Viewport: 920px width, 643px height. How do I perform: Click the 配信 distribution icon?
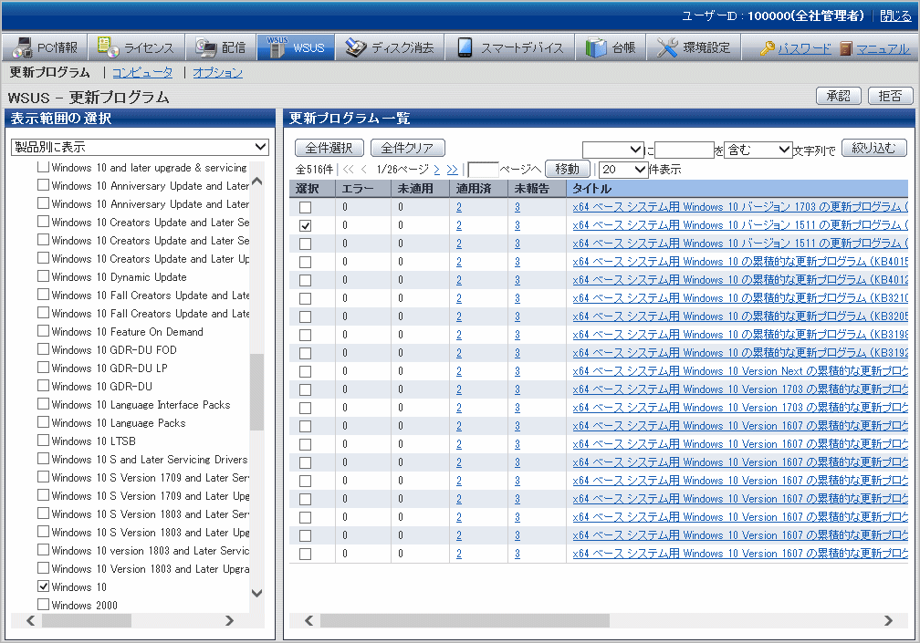click(x=206, y=47)
